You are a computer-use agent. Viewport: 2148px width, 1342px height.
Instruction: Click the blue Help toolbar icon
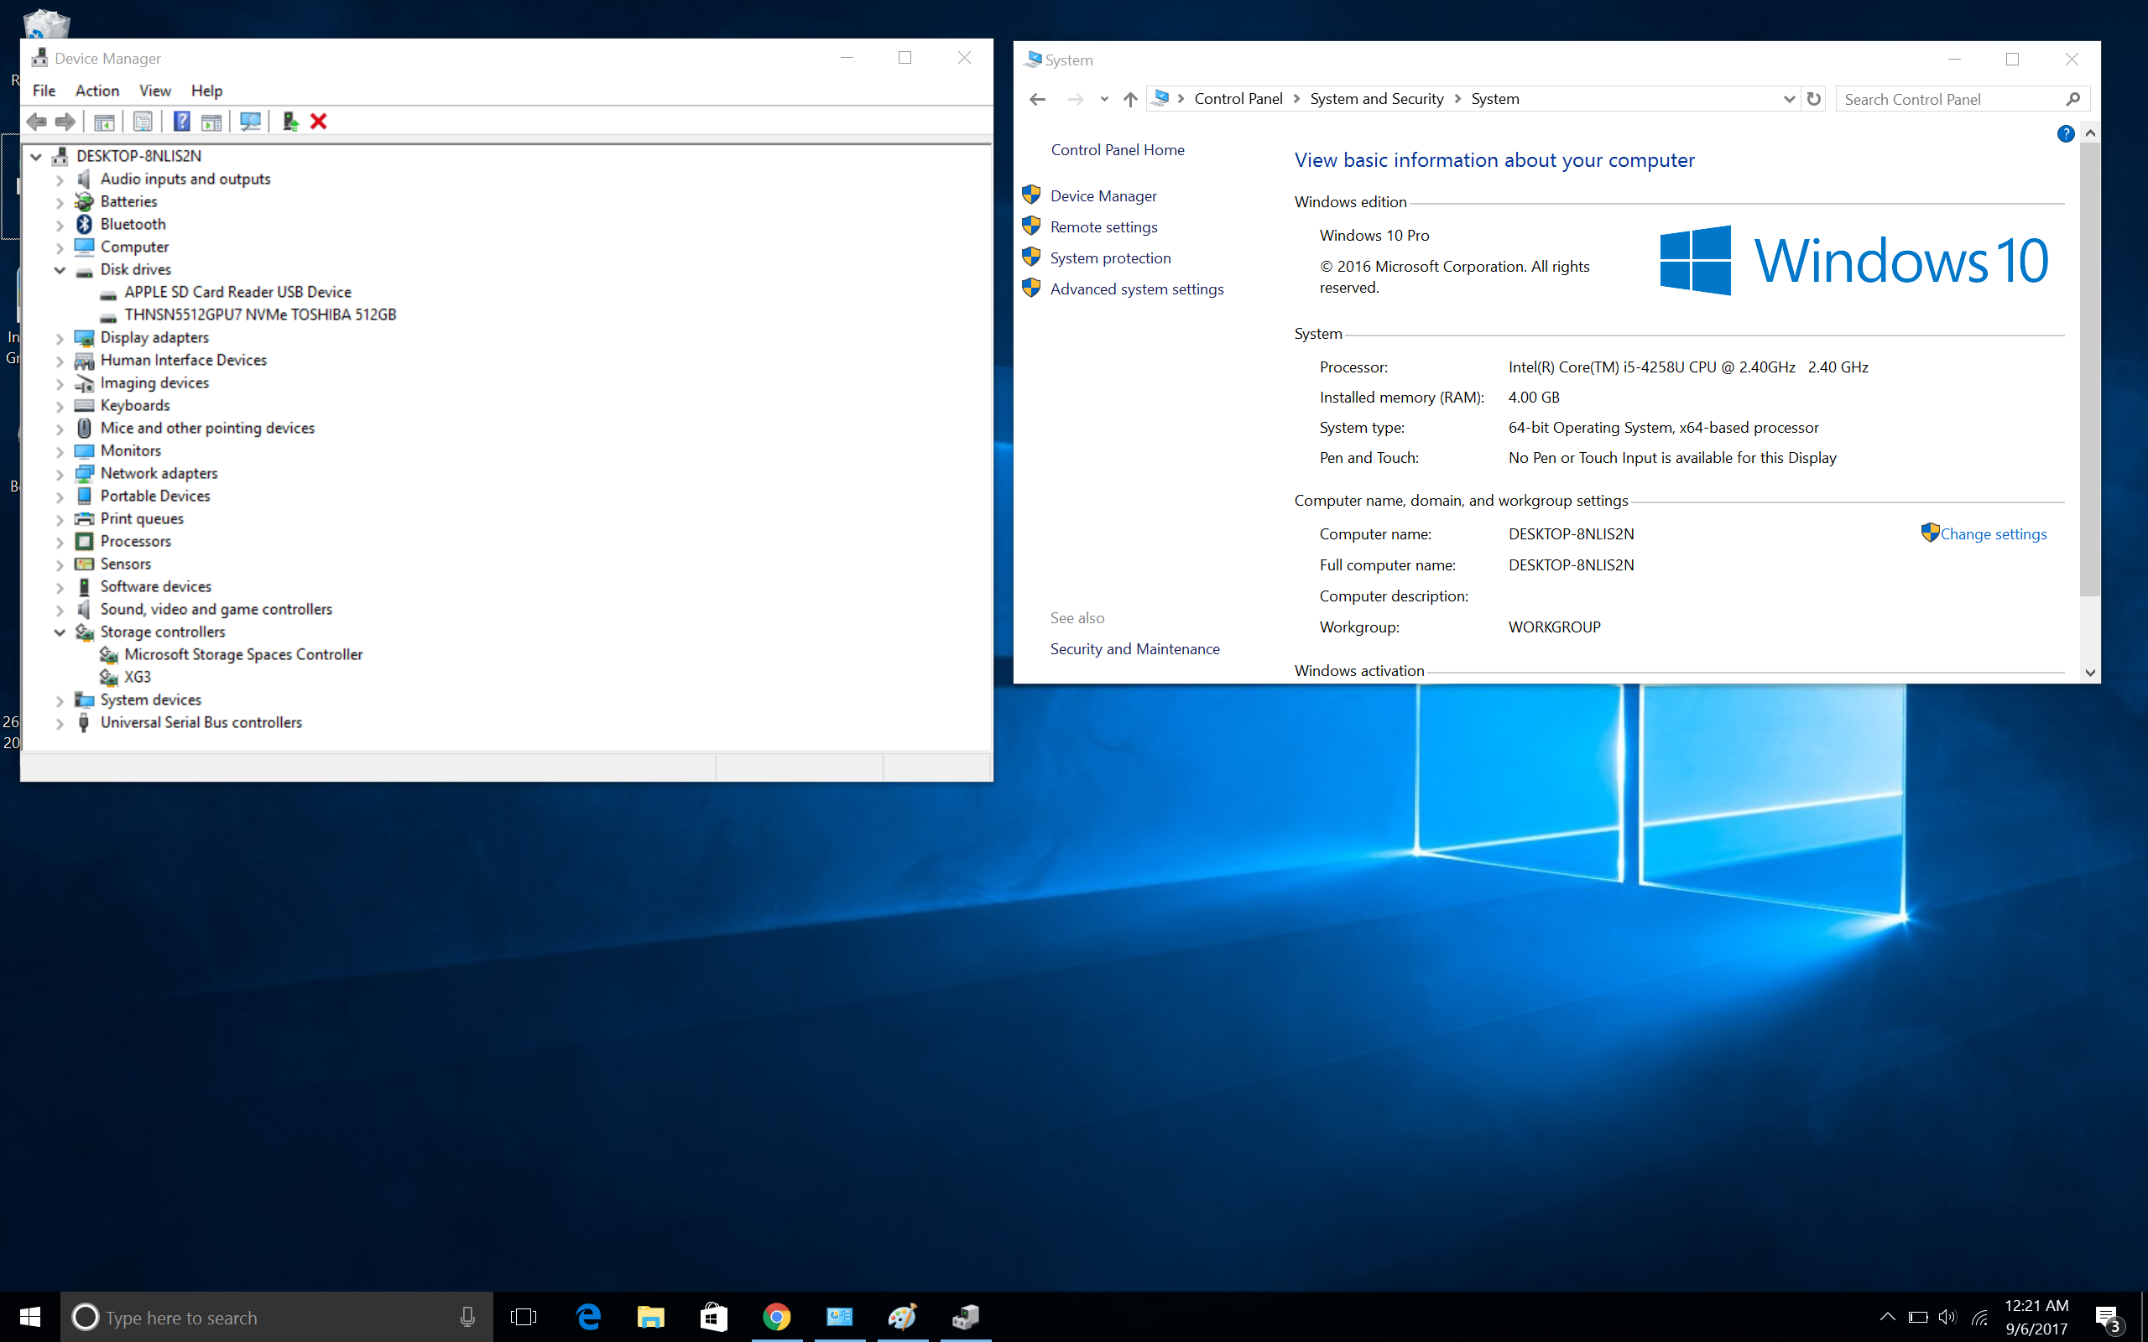point(181,122)
